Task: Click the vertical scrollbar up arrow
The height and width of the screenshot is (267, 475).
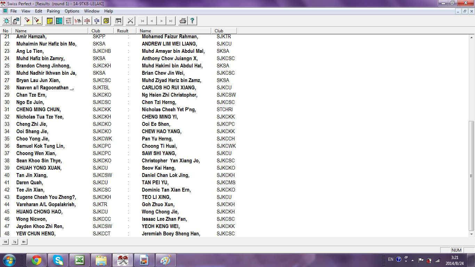Action: 472,37
